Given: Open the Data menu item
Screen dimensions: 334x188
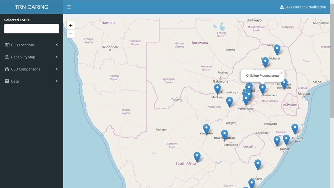Looking at the screenshot, I should (x=32, y=81).
